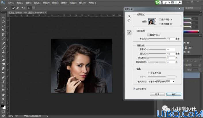The height and width of the screenshot is (118, 203).
Task: Select the Refine Radius brush in dialog
Action: point(129,33)
